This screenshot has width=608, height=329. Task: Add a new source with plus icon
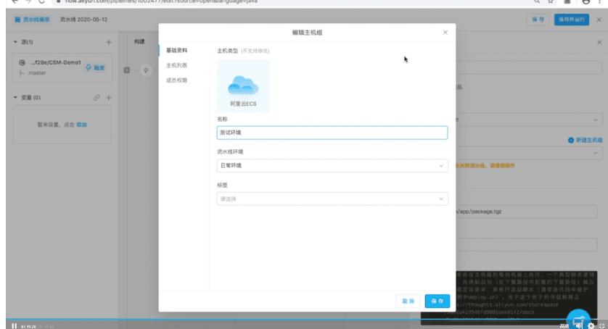109,42
